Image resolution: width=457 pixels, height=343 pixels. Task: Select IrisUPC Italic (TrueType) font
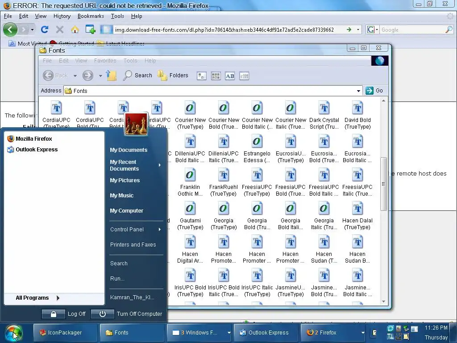(257, 283)
